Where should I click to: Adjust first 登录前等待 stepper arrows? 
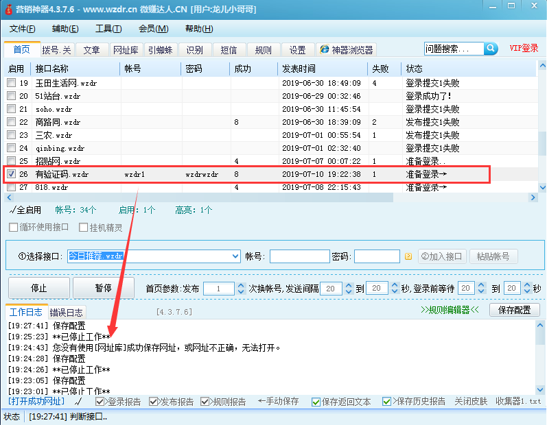pyautogui.click(x=481, y=288)
